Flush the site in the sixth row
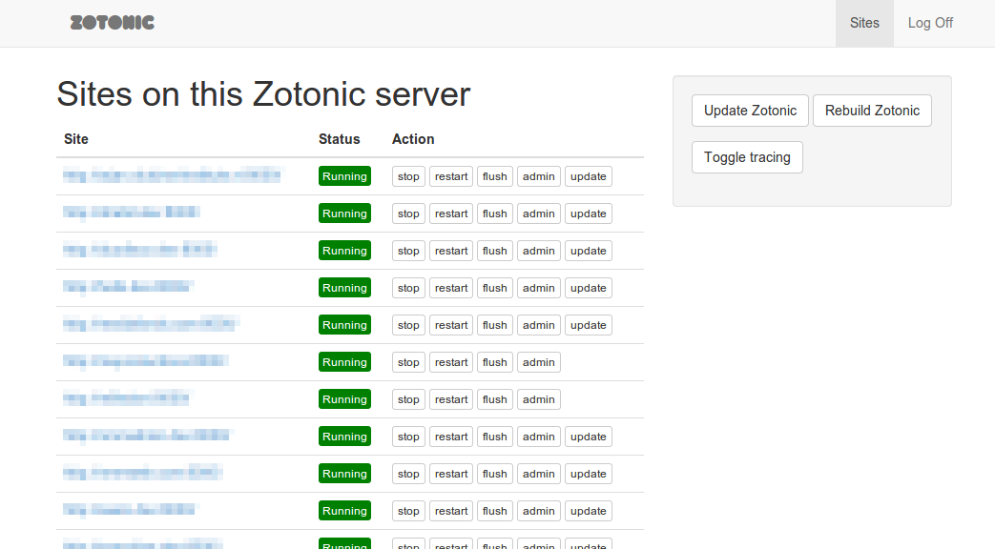995x549 pixels. click(x=494, y=362)
